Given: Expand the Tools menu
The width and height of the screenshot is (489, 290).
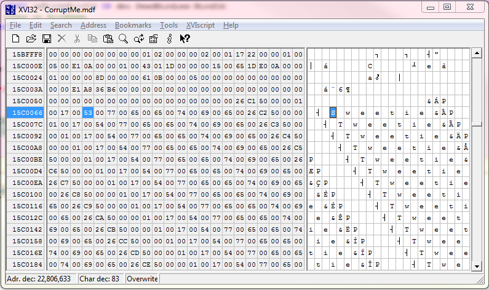Looking at the screenshot, I should [x=169, y=25].
